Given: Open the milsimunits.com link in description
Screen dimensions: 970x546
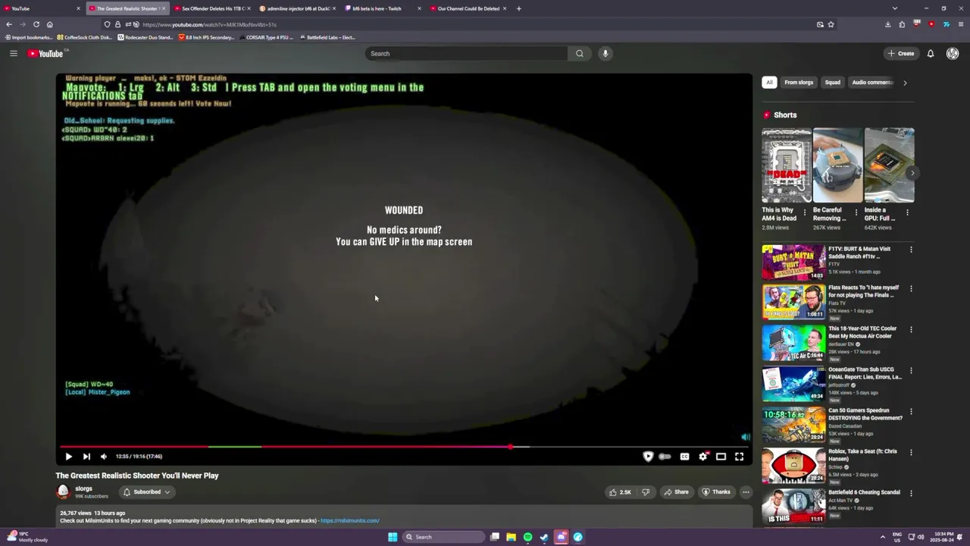Looking at the screenshot, I should click(x=349, y=521).
